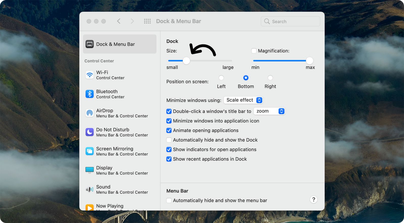The height and width of the screenshot is (223, 404).
Task: Click the Dock & Menu Bar sidebar icon
Action: (89, 44)
